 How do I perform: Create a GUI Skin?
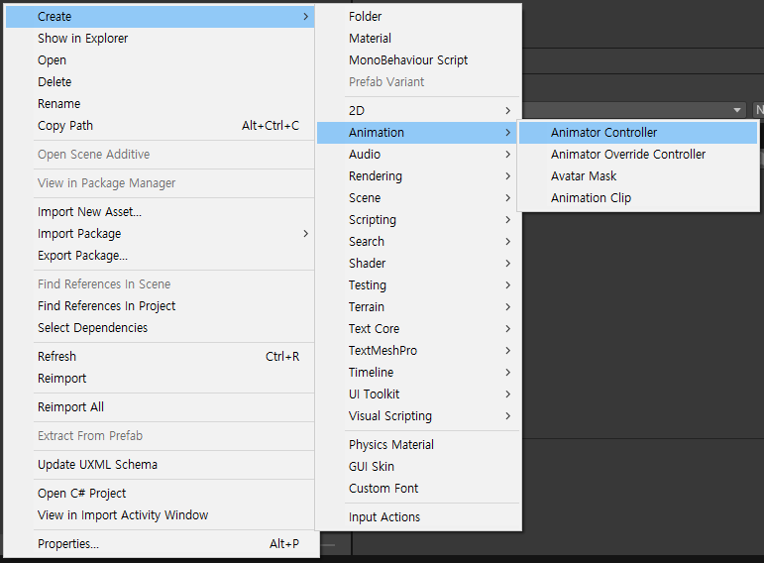[x=418, y=467]
